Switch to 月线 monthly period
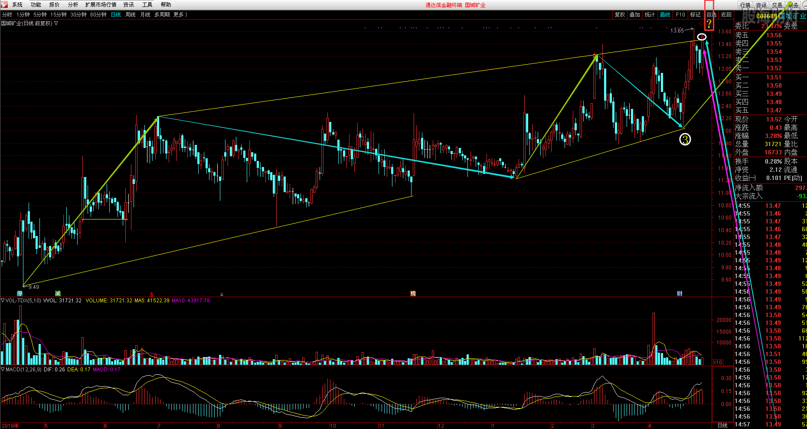This screenshot has width=807, height=429. (145, 15)
